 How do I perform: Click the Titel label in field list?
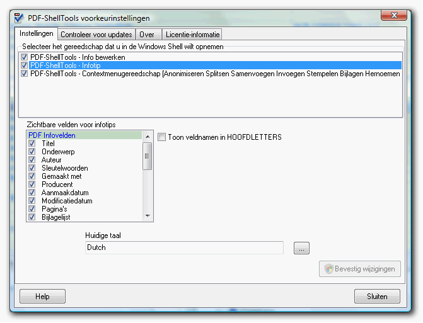point(48,144)
